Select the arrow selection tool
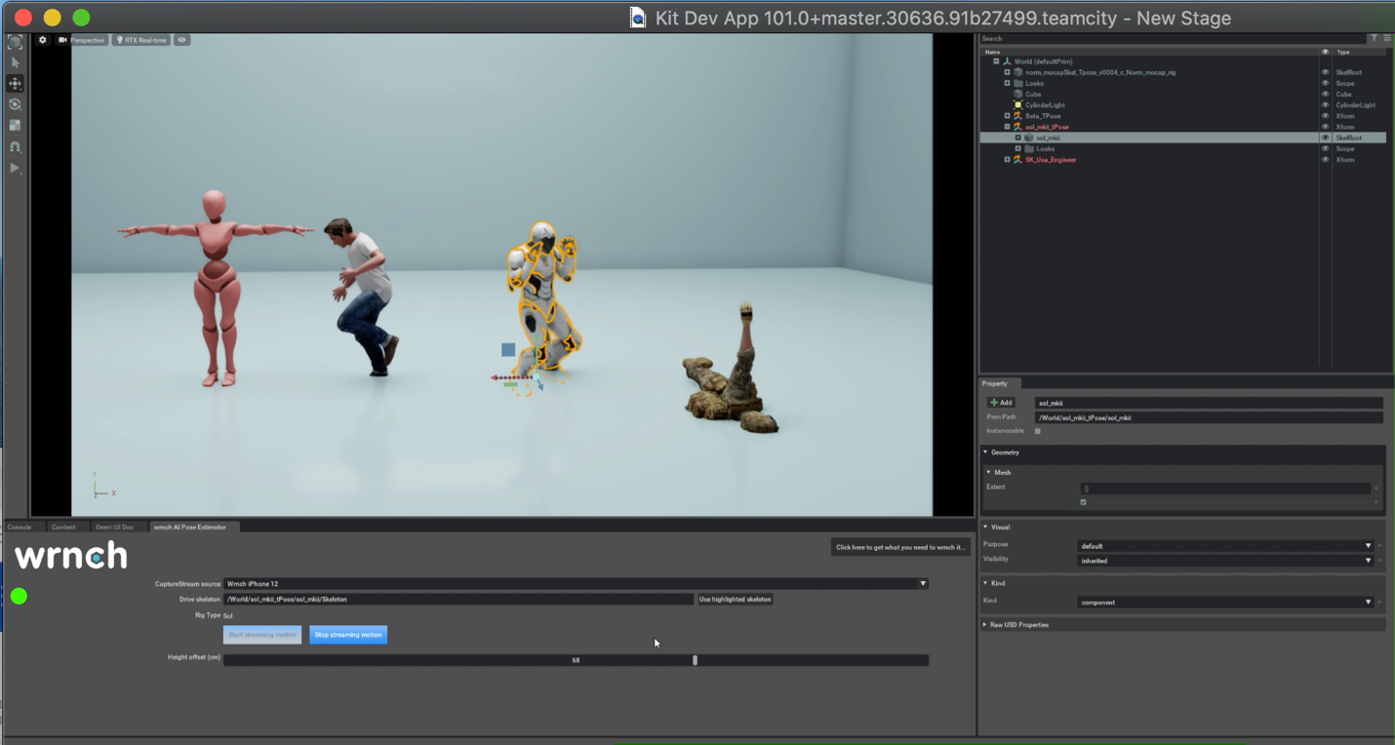The image size is (1395, 745). [x=15, y=62]
